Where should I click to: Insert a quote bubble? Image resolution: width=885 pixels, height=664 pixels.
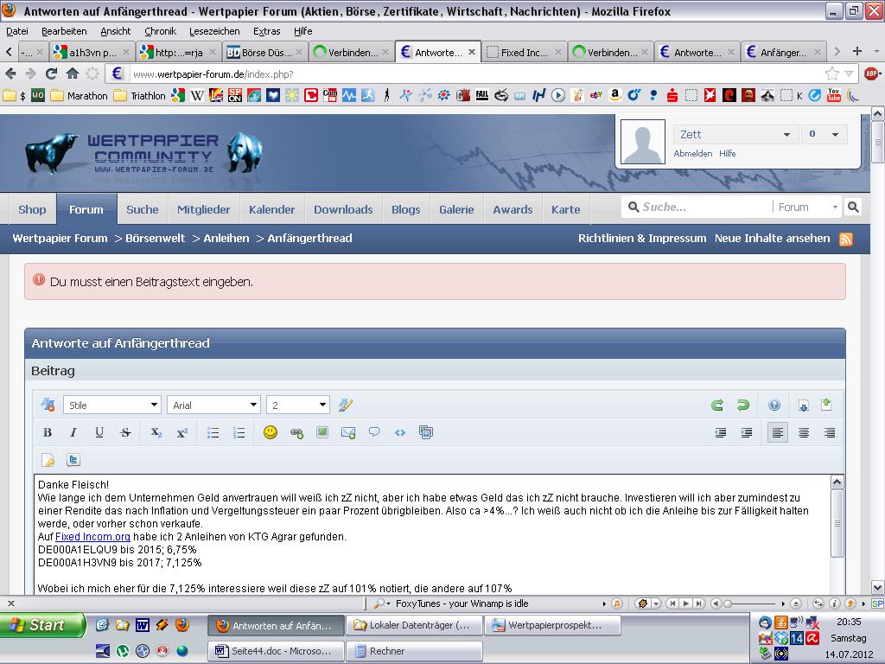(374, 432)
